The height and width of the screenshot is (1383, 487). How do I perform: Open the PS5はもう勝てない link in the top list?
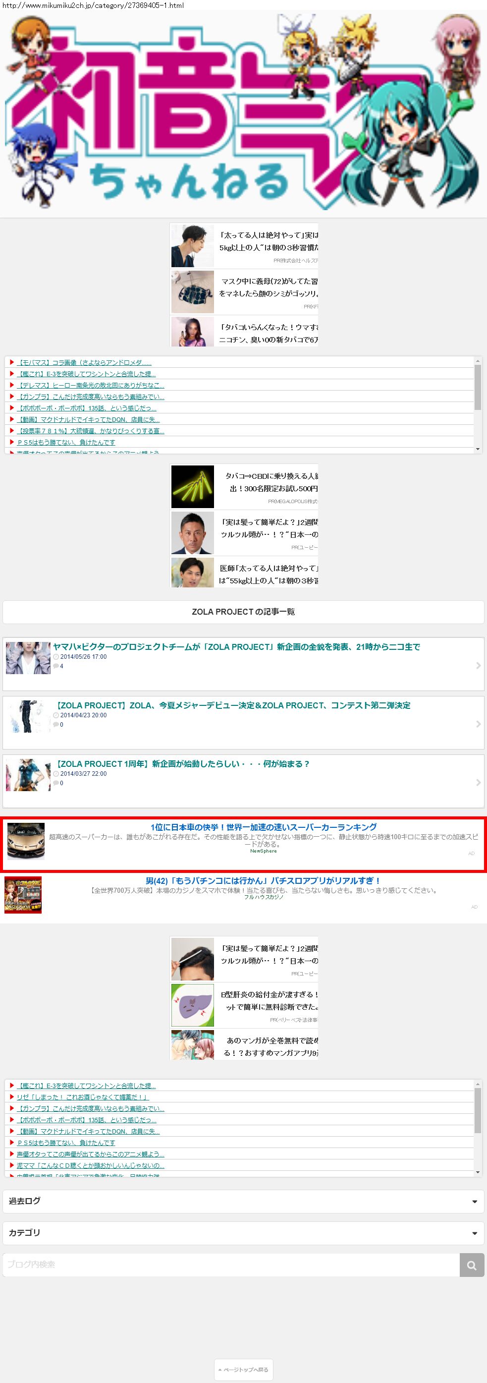point(66,442)
